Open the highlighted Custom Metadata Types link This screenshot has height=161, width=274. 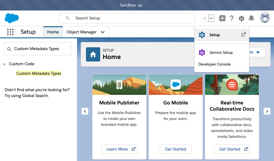coord(39,73)
